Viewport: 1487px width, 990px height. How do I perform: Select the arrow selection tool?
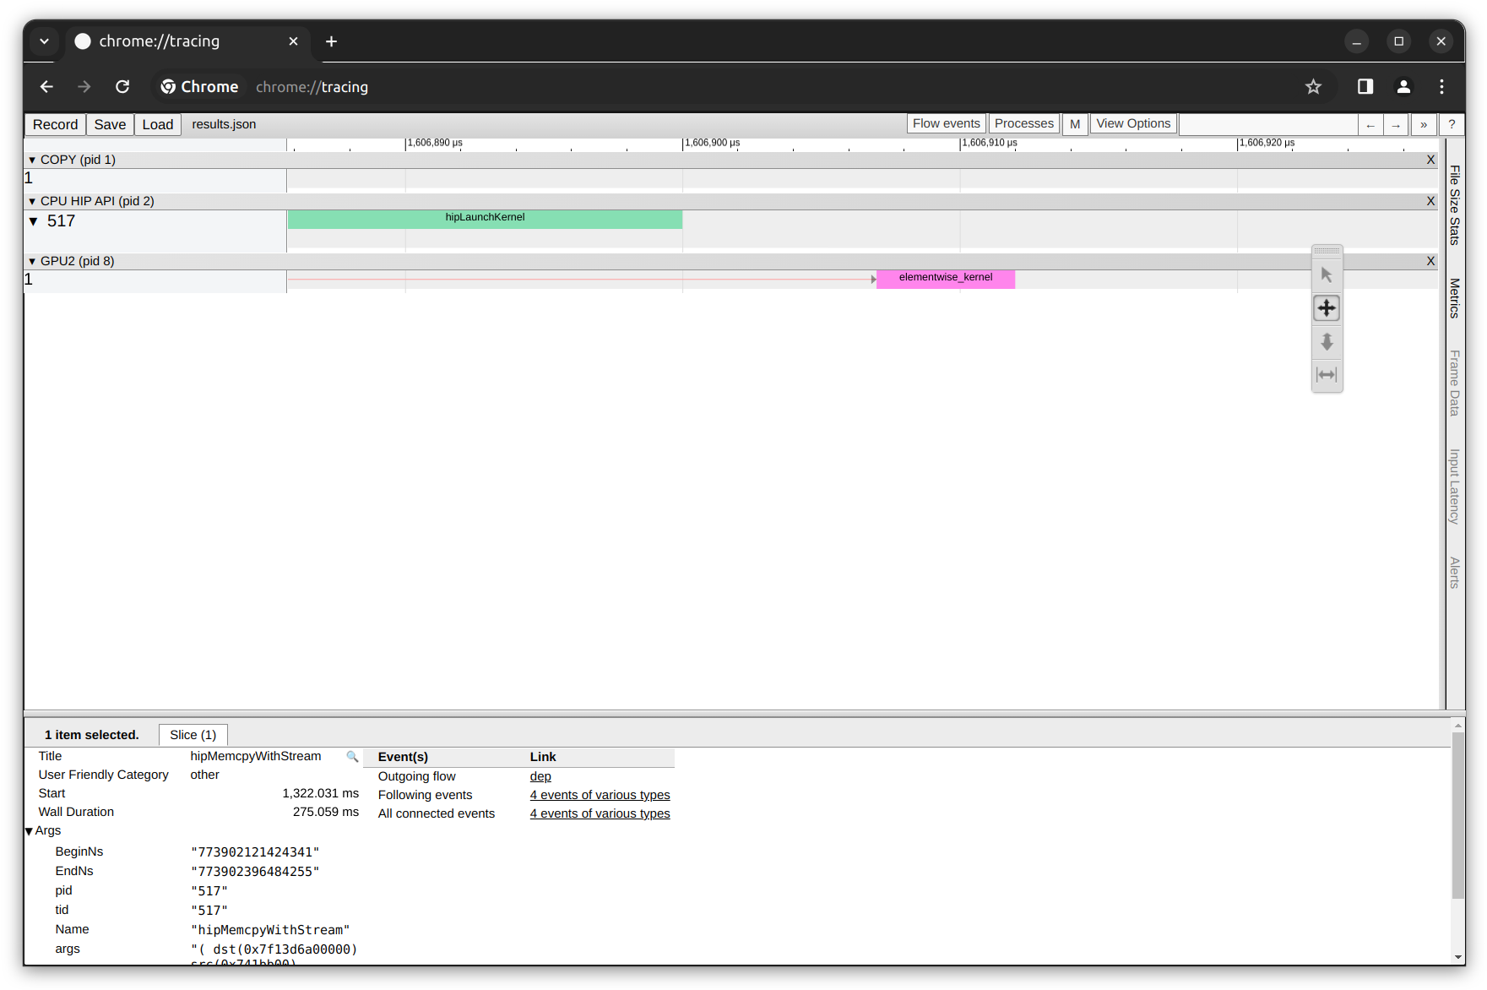[x=1327, y=273]
